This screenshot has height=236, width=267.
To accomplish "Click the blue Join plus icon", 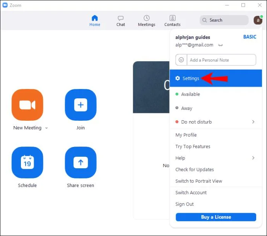I will (80, 105).
